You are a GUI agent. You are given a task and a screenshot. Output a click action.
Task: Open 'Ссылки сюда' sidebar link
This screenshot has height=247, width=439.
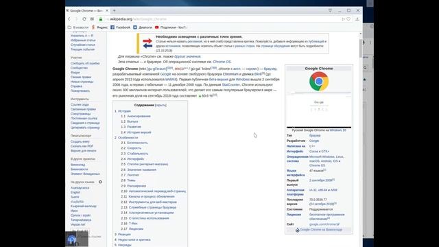pos(80,105)
